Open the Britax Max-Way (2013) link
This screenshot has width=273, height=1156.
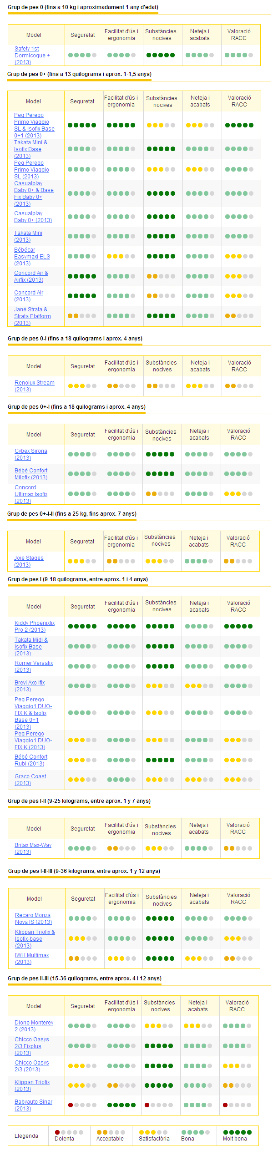click(33, 848)
